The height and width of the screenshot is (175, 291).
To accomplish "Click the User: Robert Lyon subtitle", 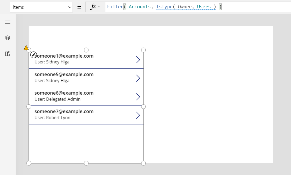I will click(52, 118).
